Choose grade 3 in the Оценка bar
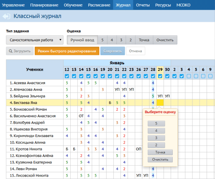This screenshot has width=215, height=179. pyautogui.click(x=121, y=40)
